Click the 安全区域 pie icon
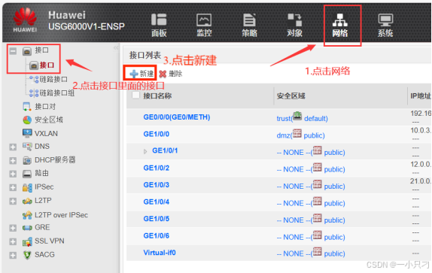This screenshot has height=273, width=432. click(x=27, y=120)
